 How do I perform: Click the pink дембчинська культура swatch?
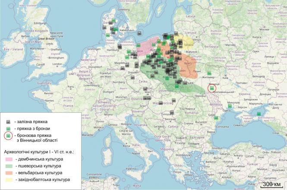click(9, 159)
